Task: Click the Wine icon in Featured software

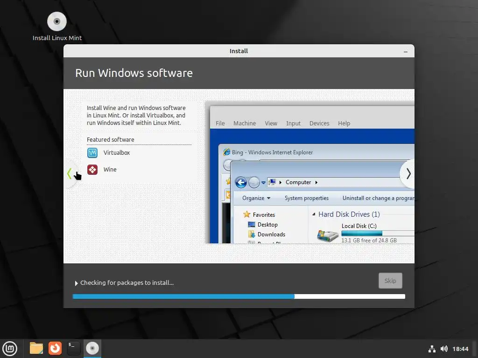Action: [92, 170]
